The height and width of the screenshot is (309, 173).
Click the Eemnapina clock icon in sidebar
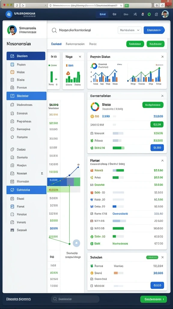click(x=12, y=129)
